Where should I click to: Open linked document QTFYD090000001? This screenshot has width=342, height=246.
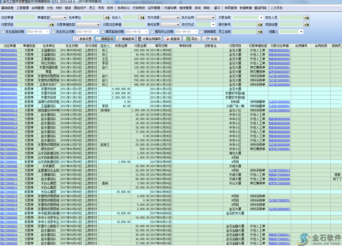tap(279, 67)
